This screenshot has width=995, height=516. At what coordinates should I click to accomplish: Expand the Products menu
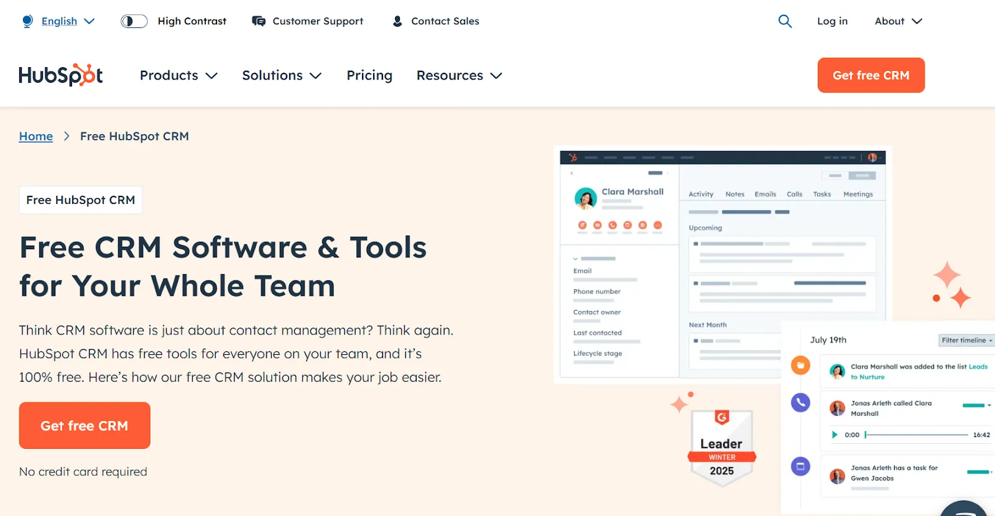[178, 75]
